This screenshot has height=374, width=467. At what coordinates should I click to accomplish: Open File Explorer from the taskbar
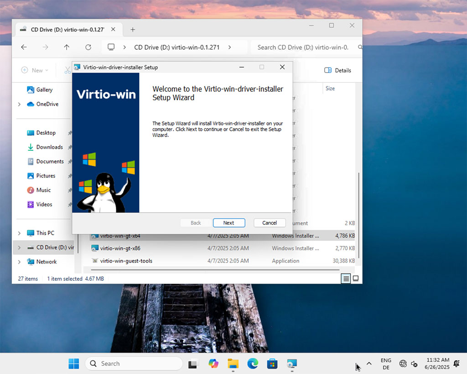(x=233, y=363)
